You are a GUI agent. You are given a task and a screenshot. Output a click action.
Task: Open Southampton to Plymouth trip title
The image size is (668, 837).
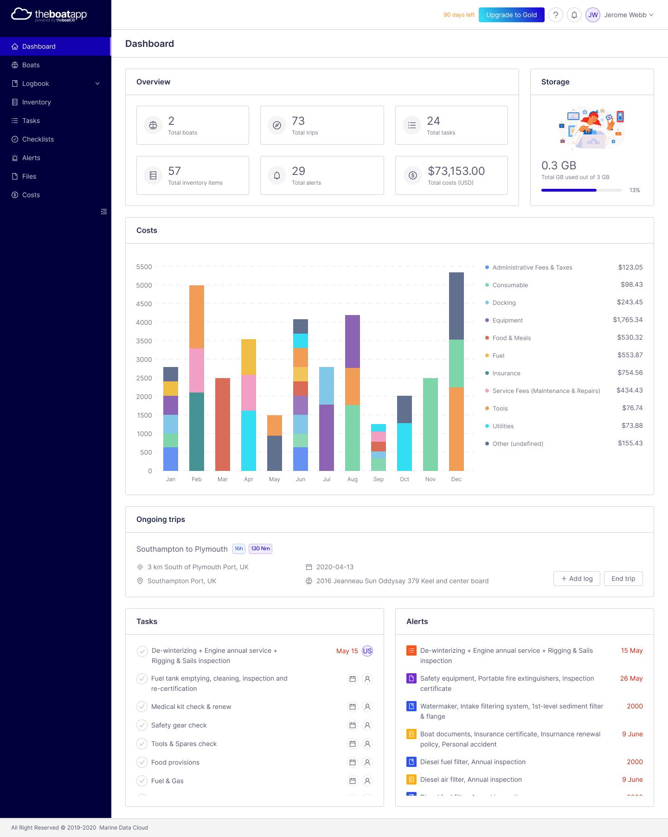(182, 549)
